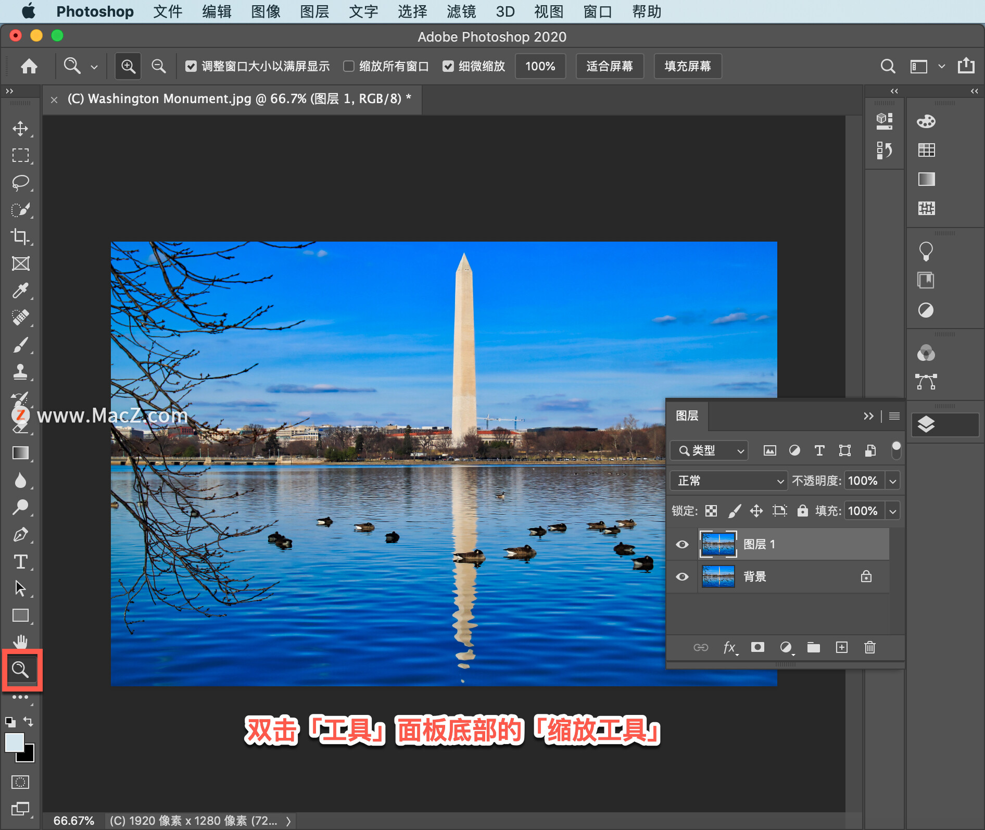Image resolution: width=985 pixels, height=830 pixels.
Task: Select the Quick Selection tool
Action: [x=20, y=210]
